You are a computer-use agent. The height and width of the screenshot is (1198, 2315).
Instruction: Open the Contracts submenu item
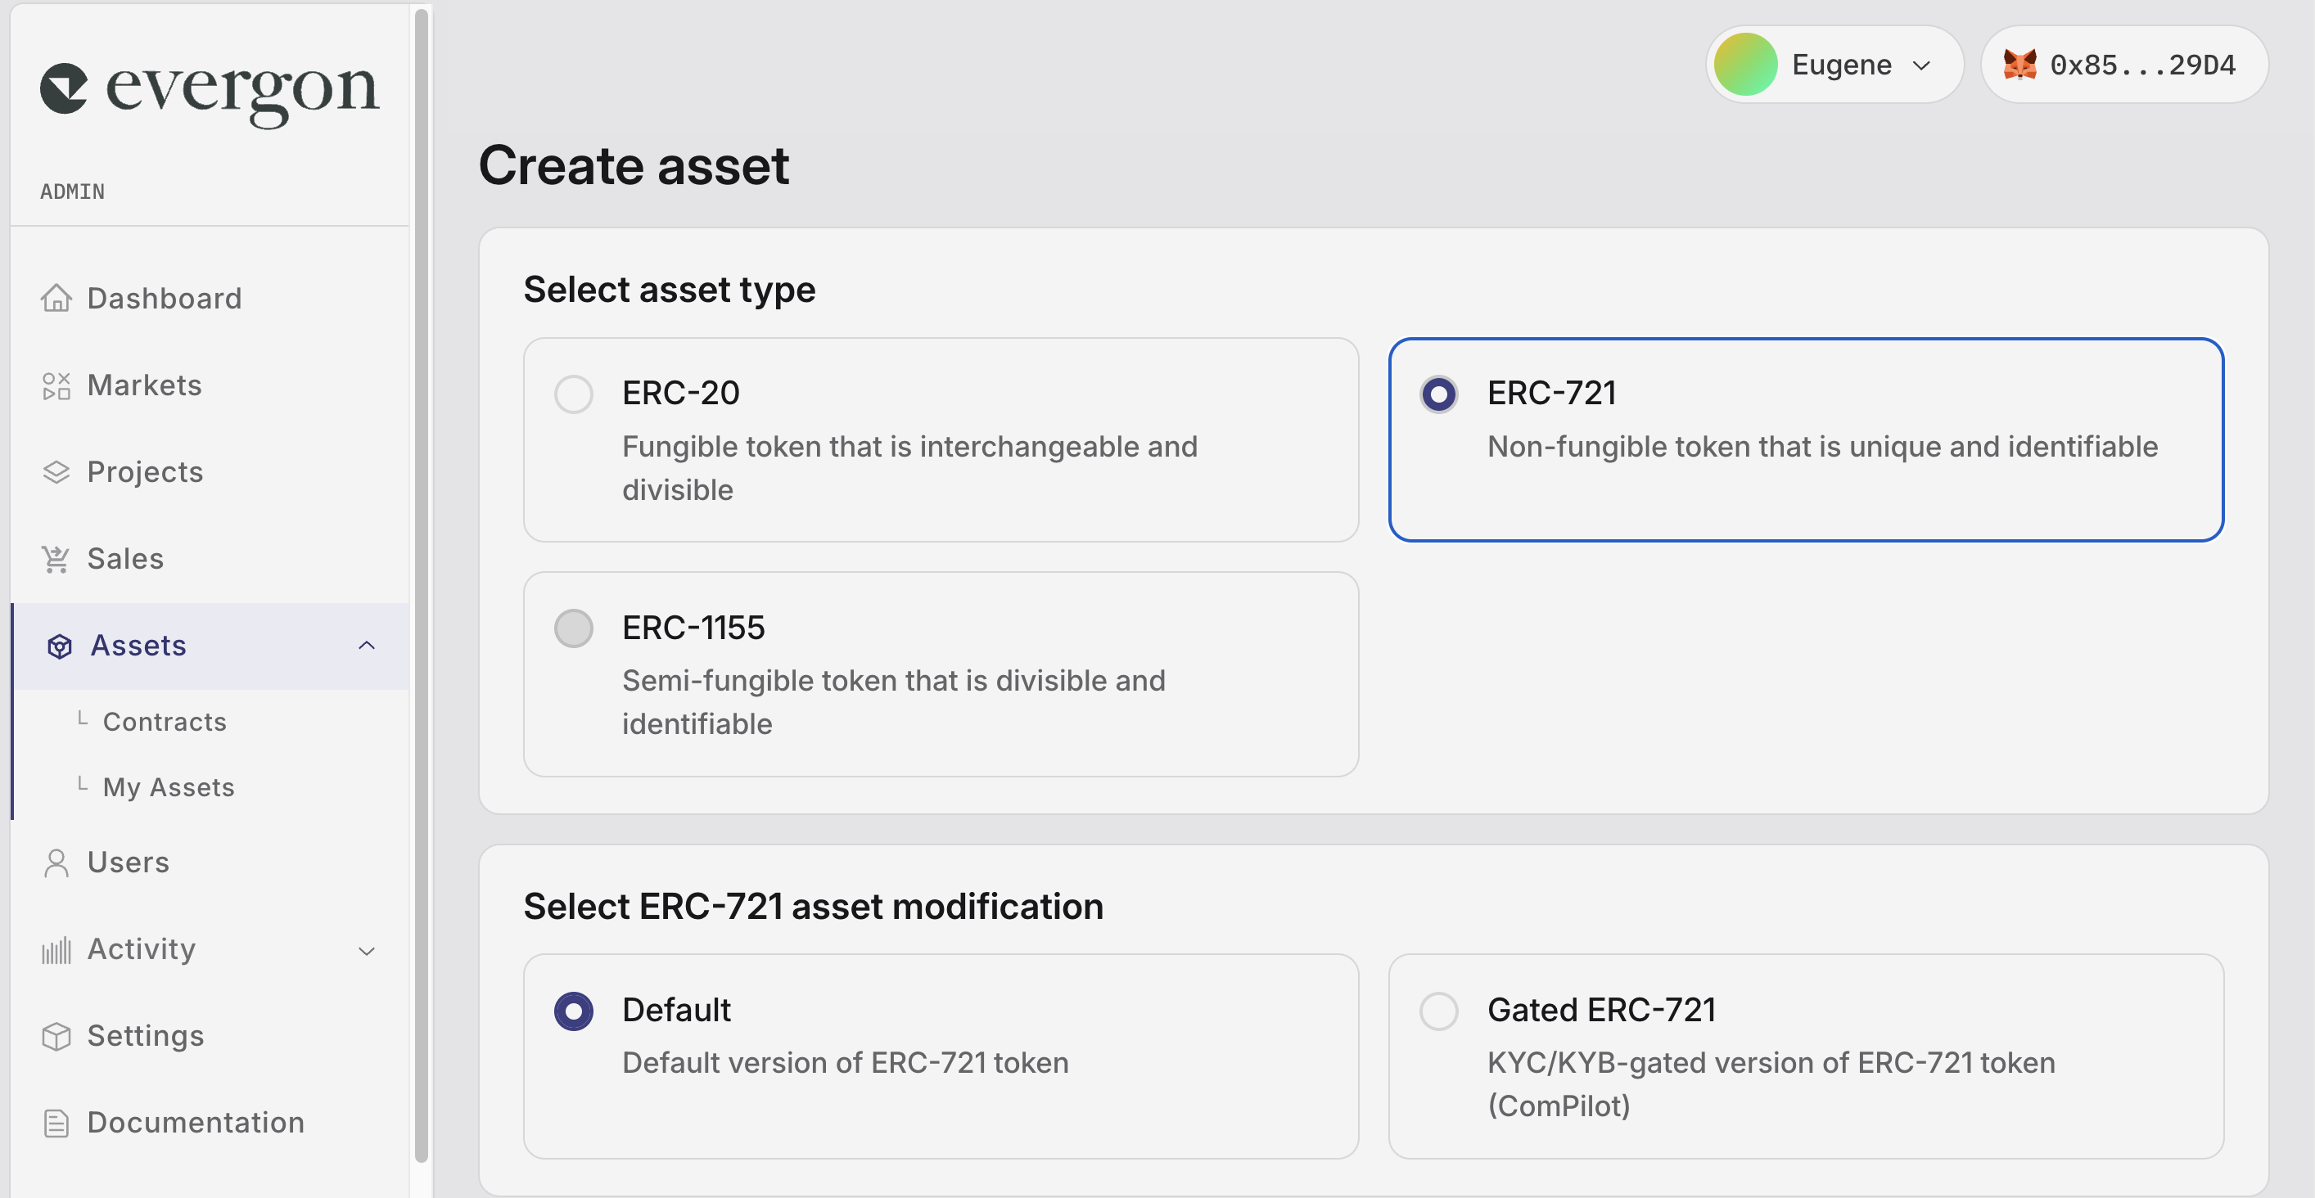[165, 722]
